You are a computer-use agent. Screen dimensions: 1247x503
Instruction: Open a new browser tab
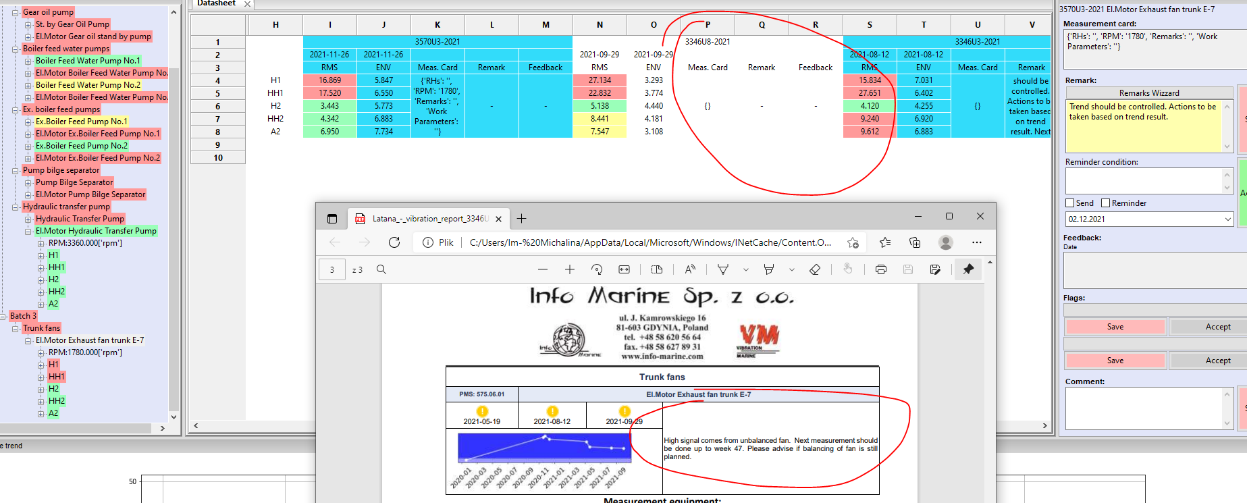tap(521, 219)
